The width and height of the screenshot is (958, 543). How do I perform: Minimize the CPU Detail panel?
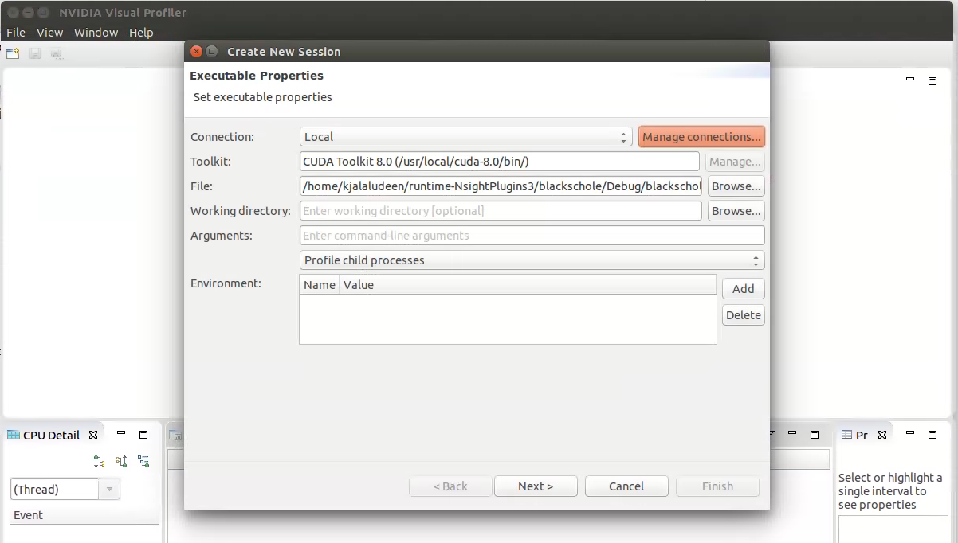[x=121, y=434]
